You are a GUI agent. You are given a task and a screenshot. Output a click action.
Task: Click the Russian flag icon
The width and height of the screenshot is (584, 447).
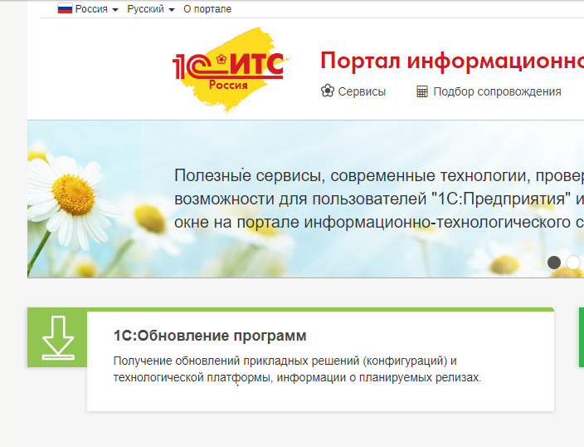[x=65, y=9]
